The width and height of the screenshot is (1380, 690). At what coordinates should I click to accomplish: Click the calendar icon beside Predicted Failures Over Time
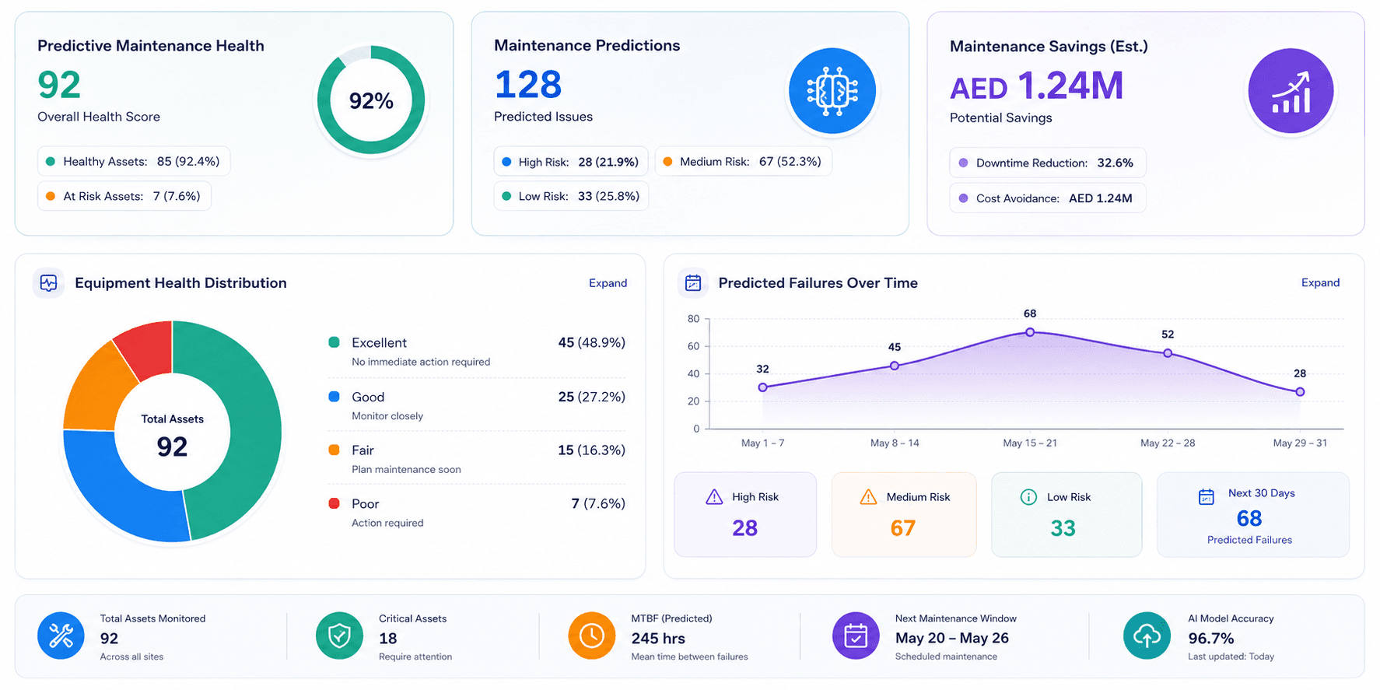coord(692,283)
